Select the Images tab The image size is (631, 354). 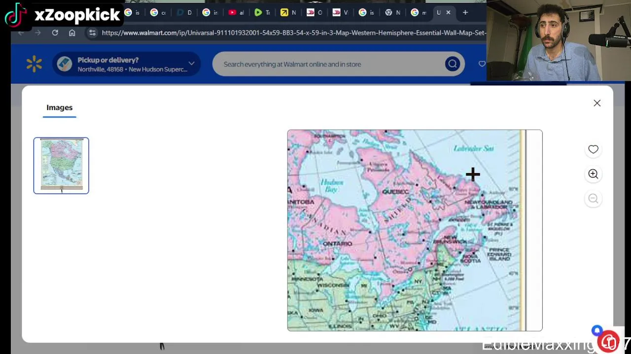[60, 108]
